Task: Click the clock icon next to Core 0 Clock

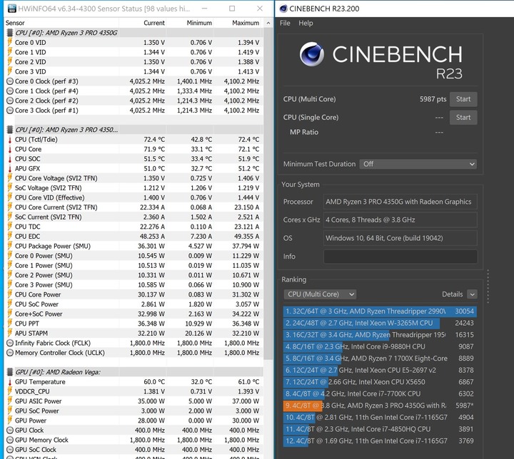Action: [10, 81]
